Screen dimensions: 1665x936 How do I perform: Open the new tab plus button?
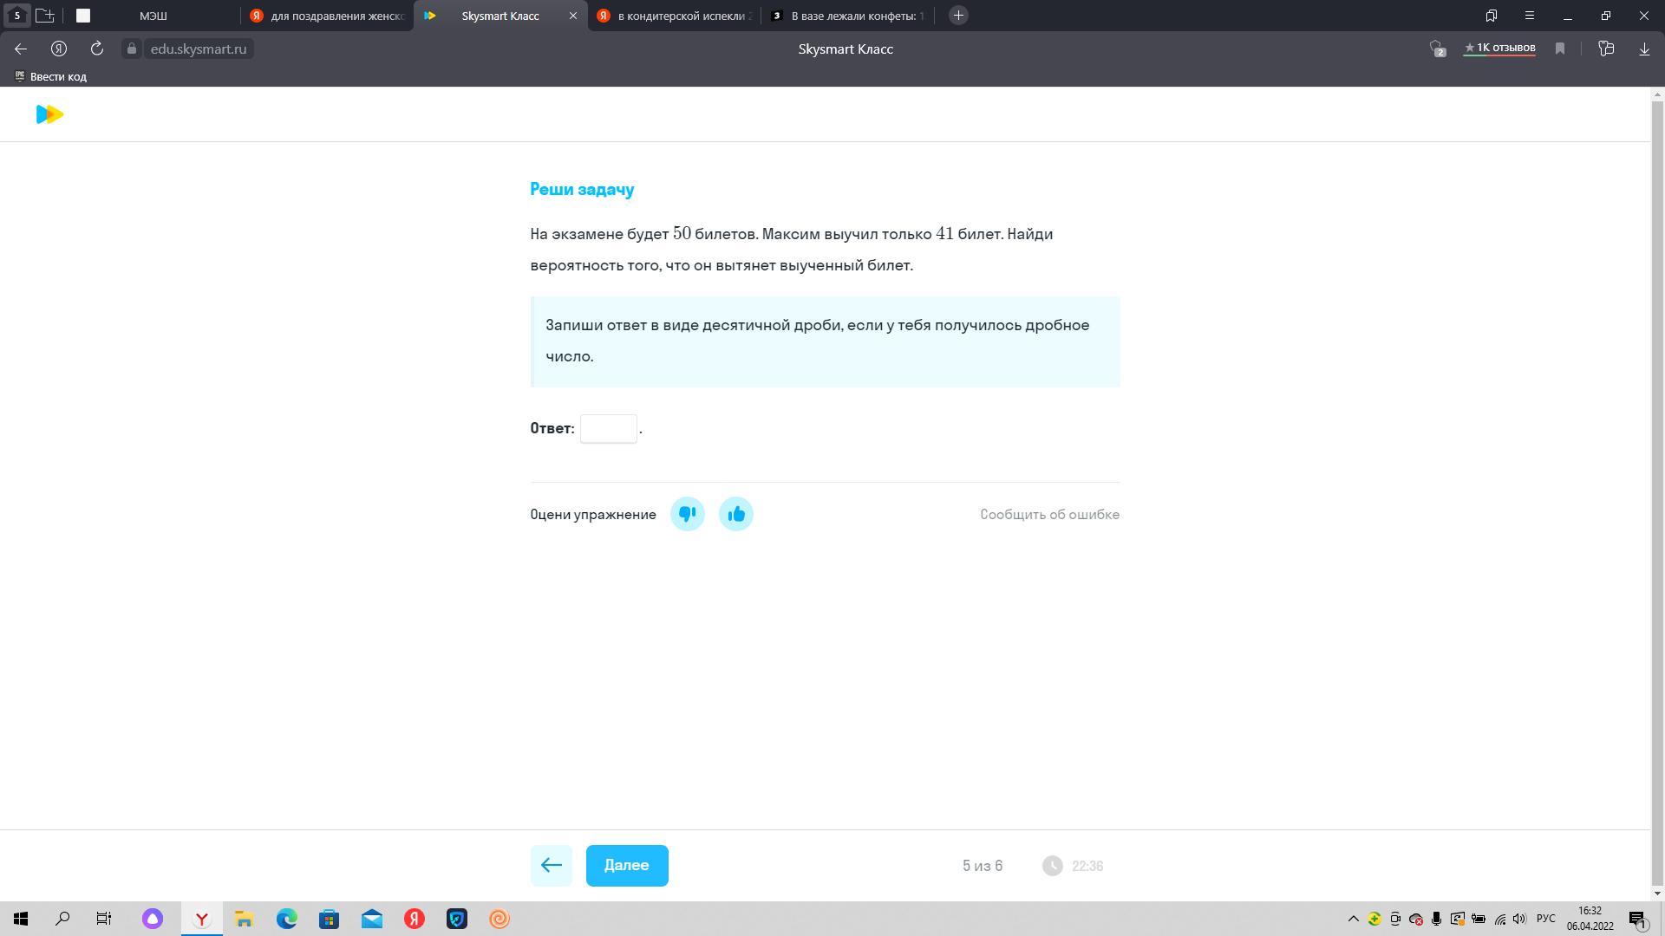958,16
